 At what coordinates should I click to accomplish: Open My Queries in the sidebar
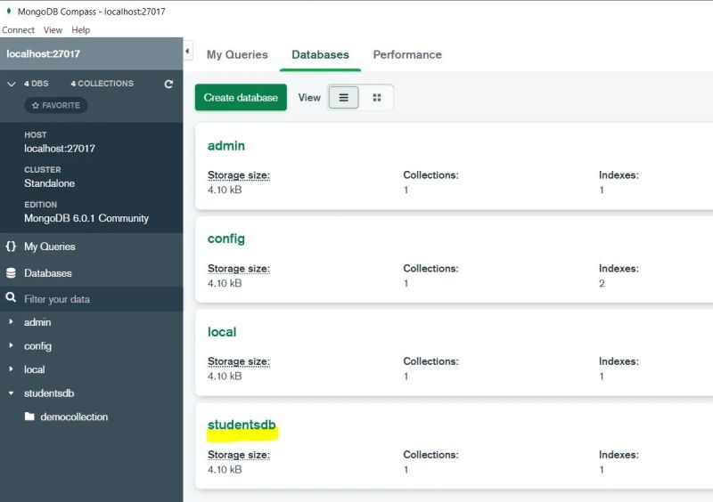point(50,247)
